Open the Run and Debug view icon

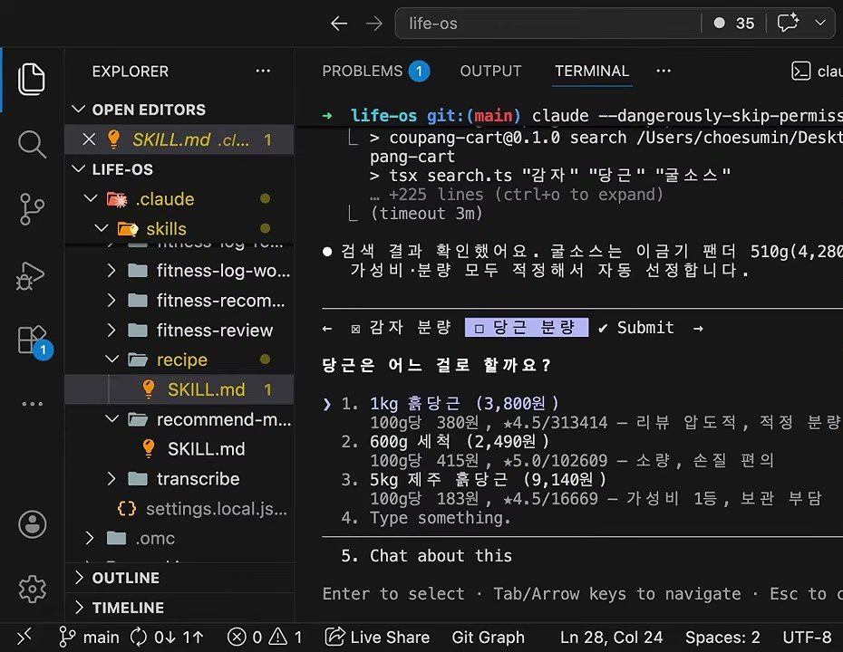coord(31,275)
